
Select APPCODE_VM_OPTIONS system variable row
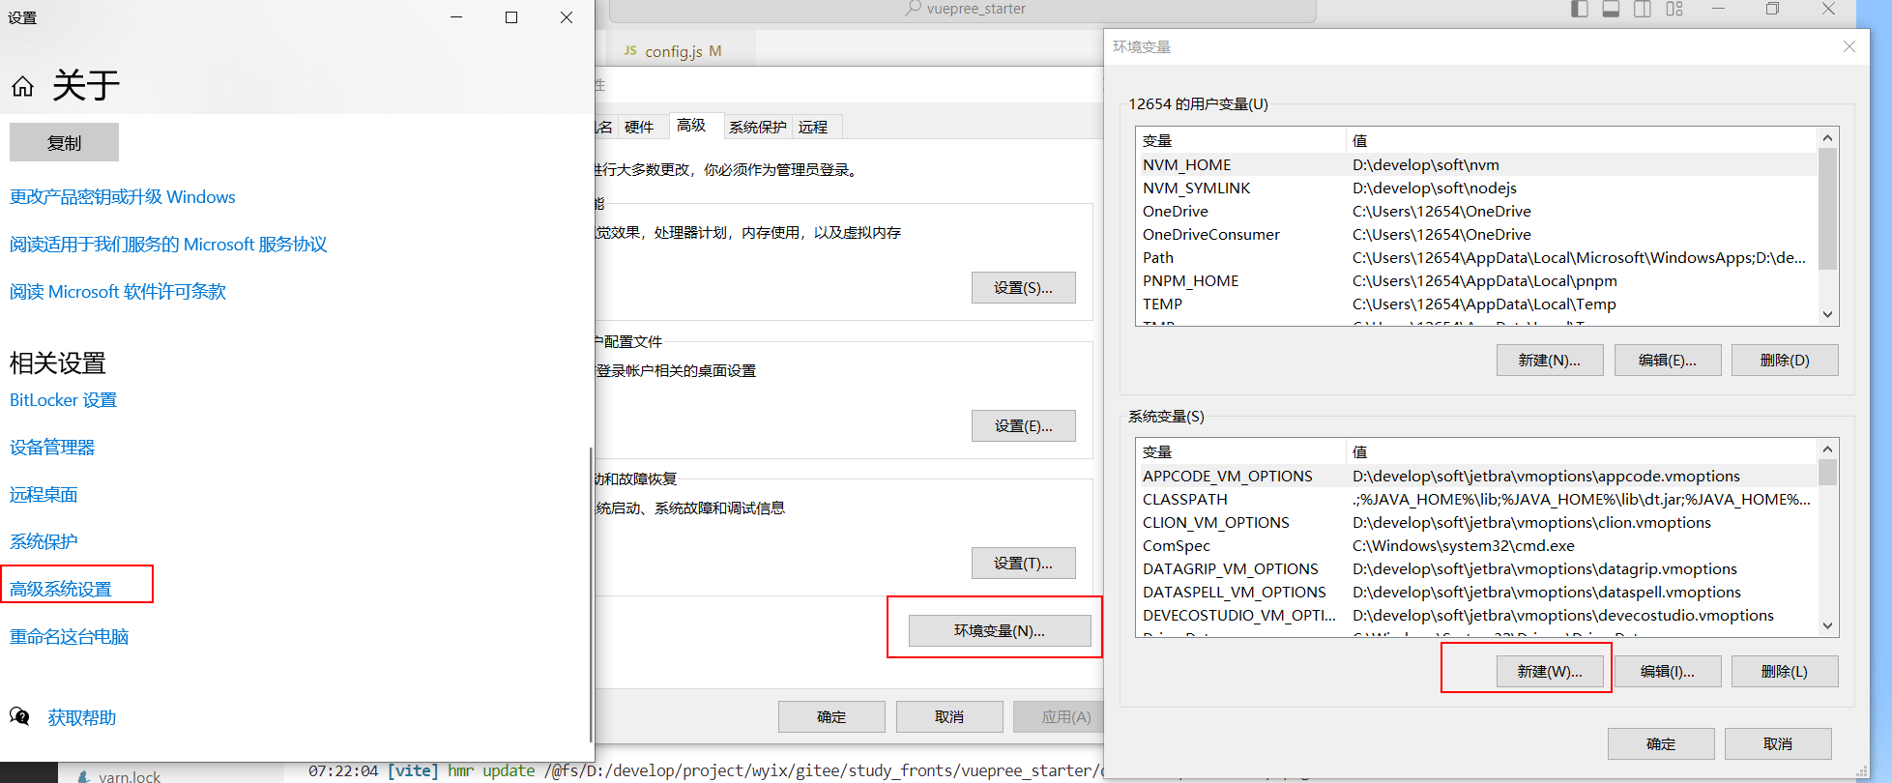pos(1477,477)
